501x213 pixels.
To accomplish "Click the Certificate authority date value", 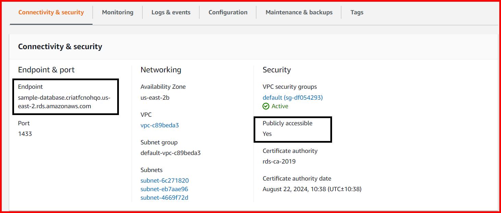I will click(x=312, y=189).
